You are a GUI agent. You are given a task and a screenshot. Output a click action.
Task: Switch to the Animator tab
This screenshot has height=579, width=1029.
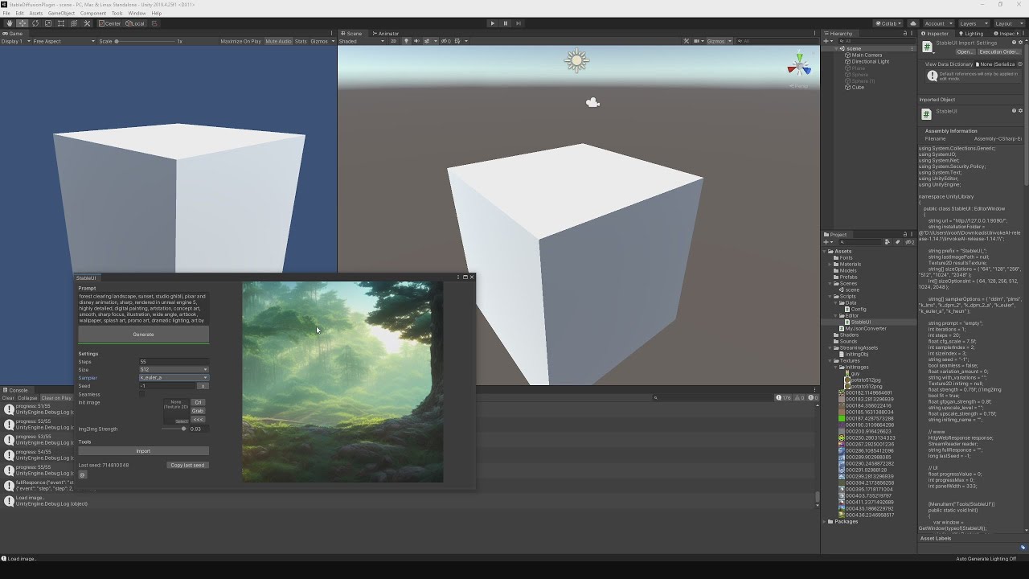click(x=386, y=33)
